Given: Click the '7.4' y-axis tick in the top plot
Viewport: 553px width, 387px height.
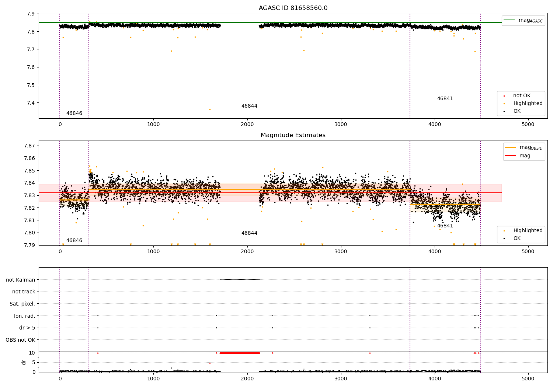Looking at the screenshot, I should pyautogui.click(x=31, y=103).
